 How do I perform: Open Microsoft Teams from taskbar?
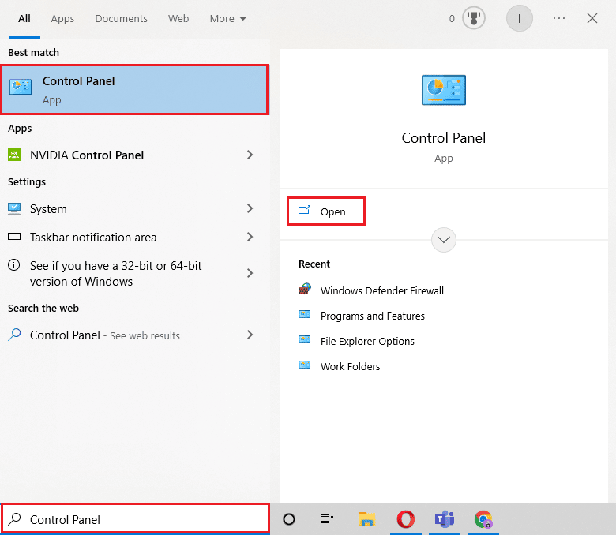pos(445,519)
